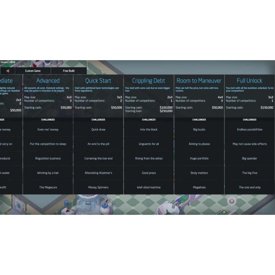Choose the 'Rising from the ashes' challenge
The image size is (275, 275).
tap(148, 158)
